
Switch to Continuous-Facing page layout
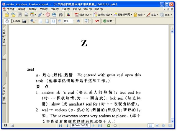click(x=163, y=125)
